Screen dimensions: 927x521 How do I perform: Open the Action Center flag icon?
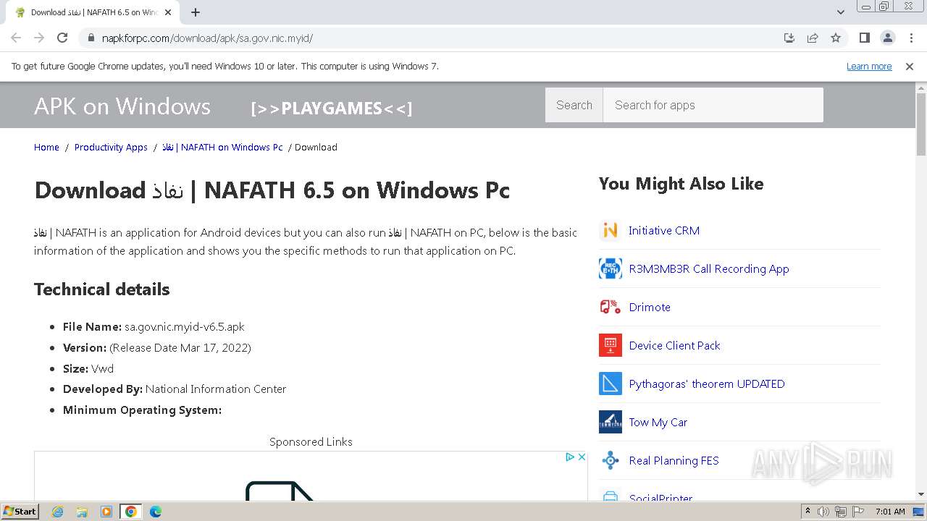858,512
